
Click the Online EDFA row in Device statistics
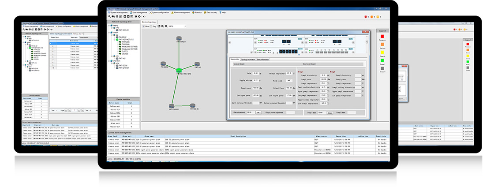(123, 113)
